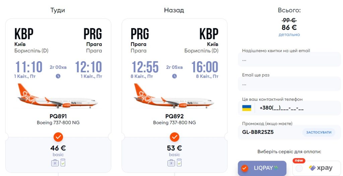Screen dimensions: 343x176
Task: Click the baggage icon under 53 € fare
Action: coord(171,163)
